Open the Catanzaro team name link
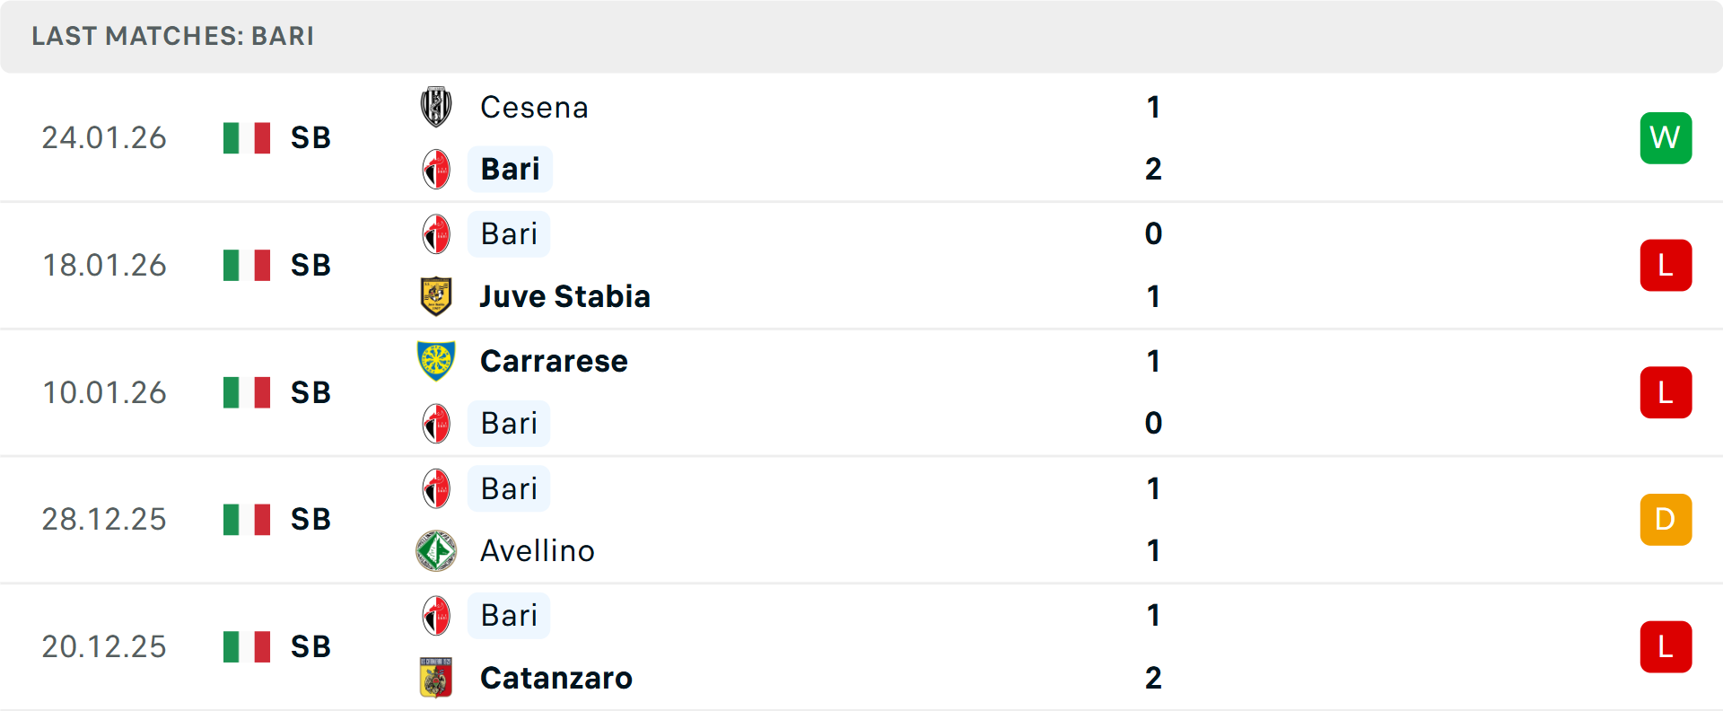Image resolution: width=1723 pixels, height=711 pixels. pyautogui.click(x=556, y=678)
